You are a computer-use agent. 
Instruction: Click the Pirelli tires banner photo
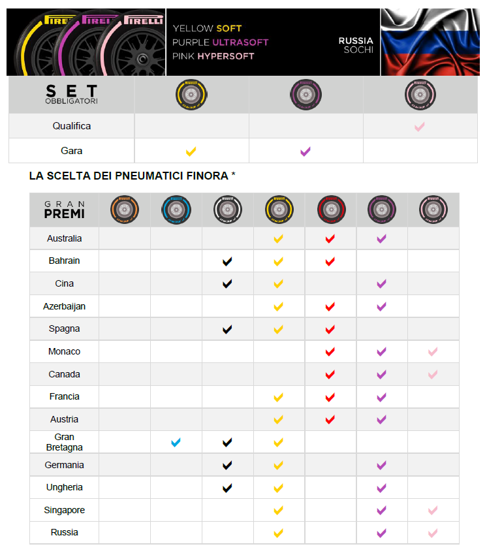86,42
